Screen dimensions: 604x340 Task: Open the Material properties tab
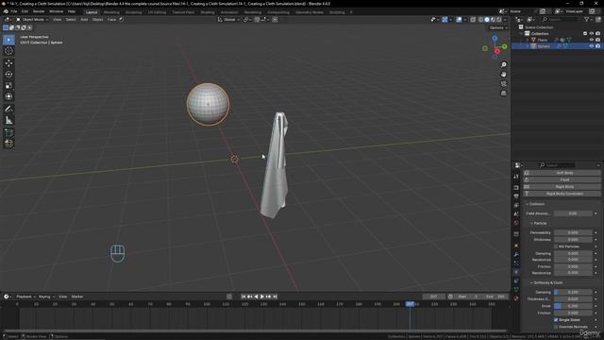tap(516, 298)
